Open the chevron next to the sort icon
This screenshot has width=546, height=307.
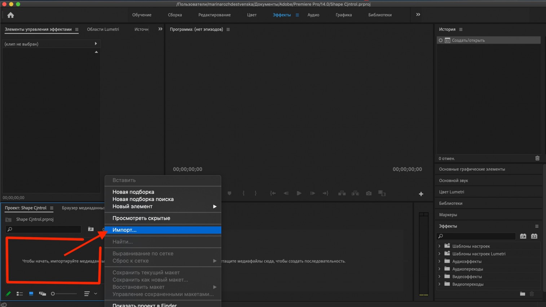coord(96,294)
